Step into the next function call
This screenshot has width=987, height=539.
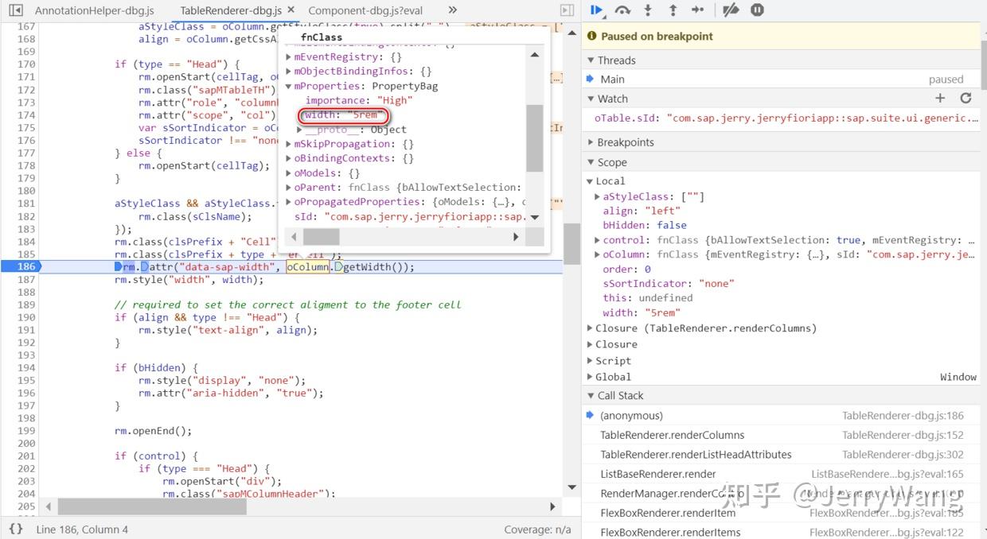648,10
